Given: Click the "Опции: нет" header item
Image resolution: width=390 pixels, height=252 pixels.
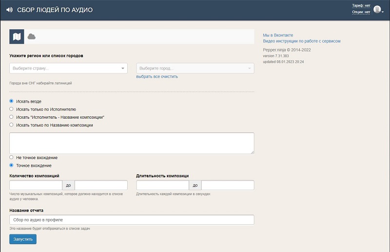Looking at the screenshot, I should 361,12.
